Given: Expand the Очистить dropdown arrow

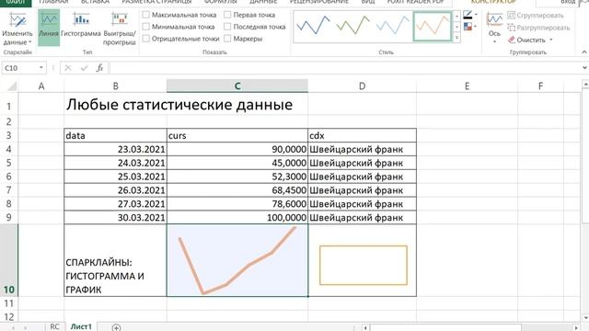Looking at the screenshot, I should click(551, 40).
